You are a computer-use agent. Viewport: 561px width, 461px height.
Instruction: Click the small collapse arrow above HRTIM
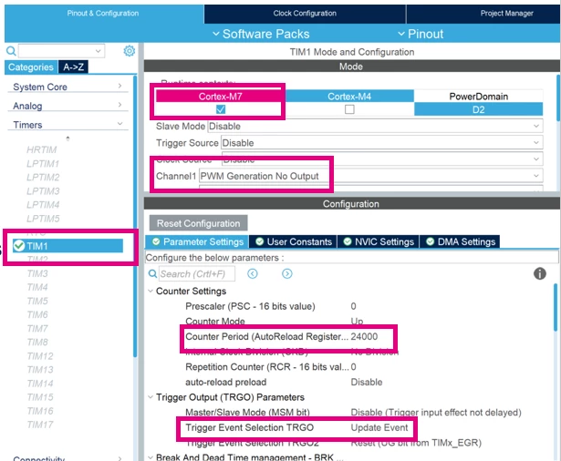(68, 138)
